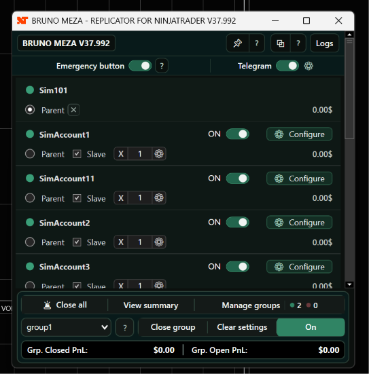The image size is (369, 374).
Task: Select SimAccount2 Parent radio button
Action: coord(30,242)
